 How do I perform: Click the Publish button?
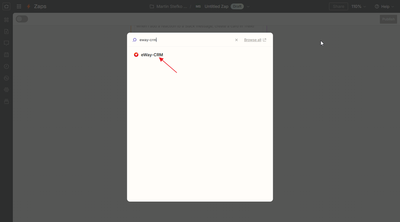click(x=388, y=19)
